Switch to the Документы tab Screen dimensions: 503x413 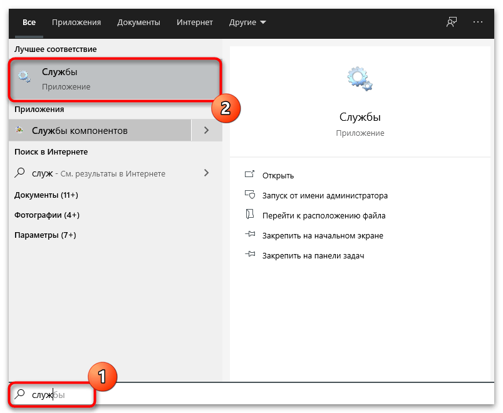tap(138, 23)
